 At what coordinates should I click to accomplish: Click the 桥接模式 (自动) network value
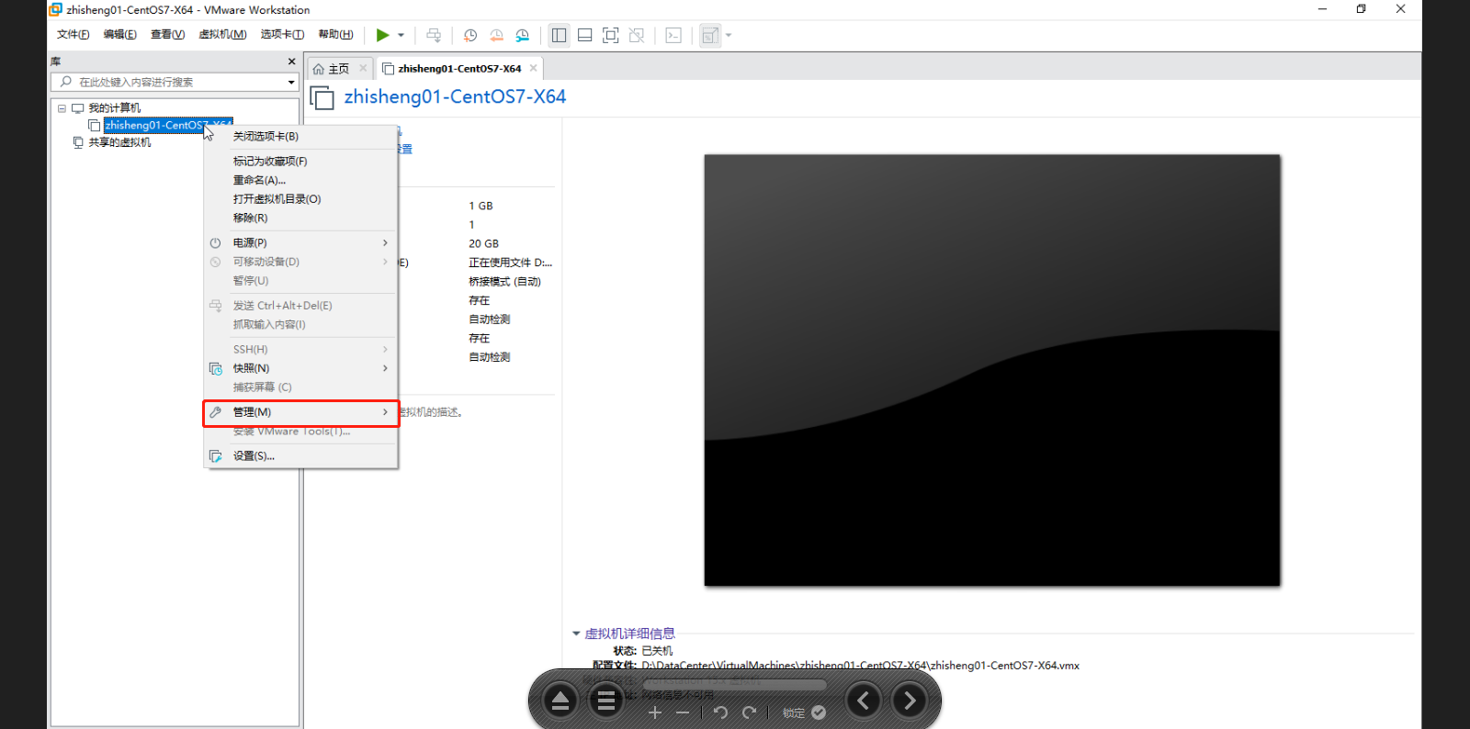[x=504, y=282]
